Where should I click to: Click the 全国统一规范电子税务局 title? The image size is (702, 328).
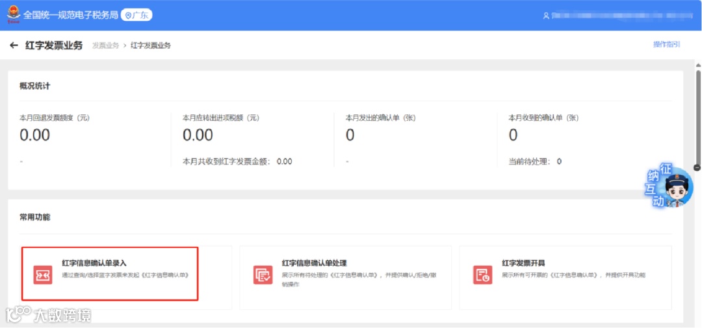pyautogui.click(x=71, y=15)
